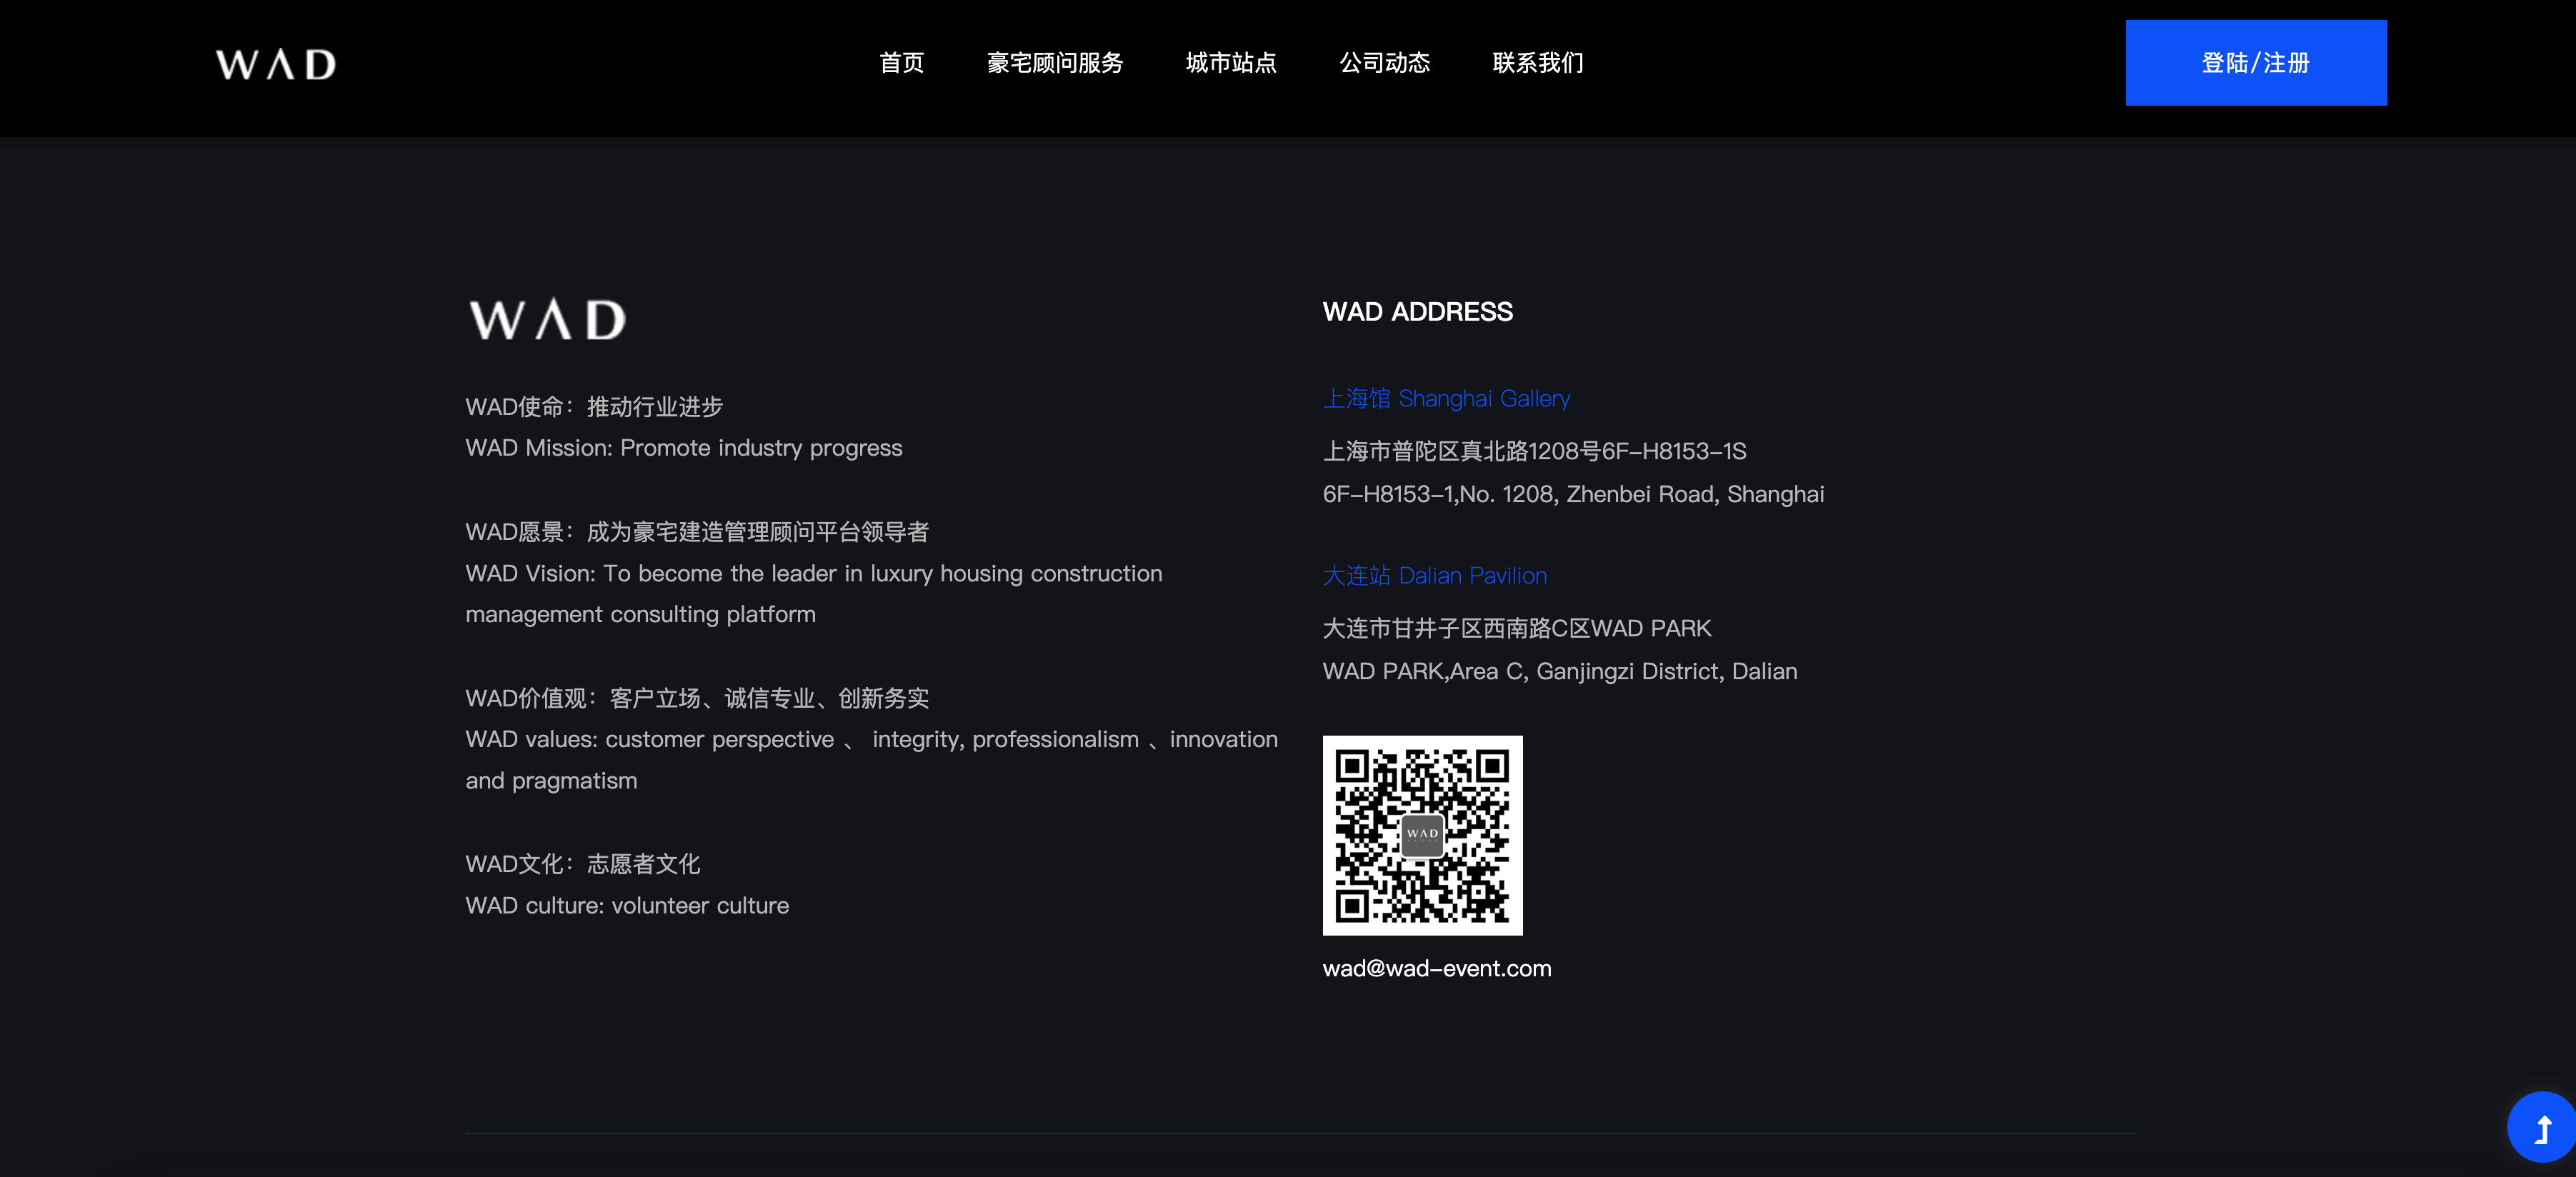Click the large WAD footer logo
Image resolution: width=2576 pixels, height=1177 pixels.
(x=547, y=319)
